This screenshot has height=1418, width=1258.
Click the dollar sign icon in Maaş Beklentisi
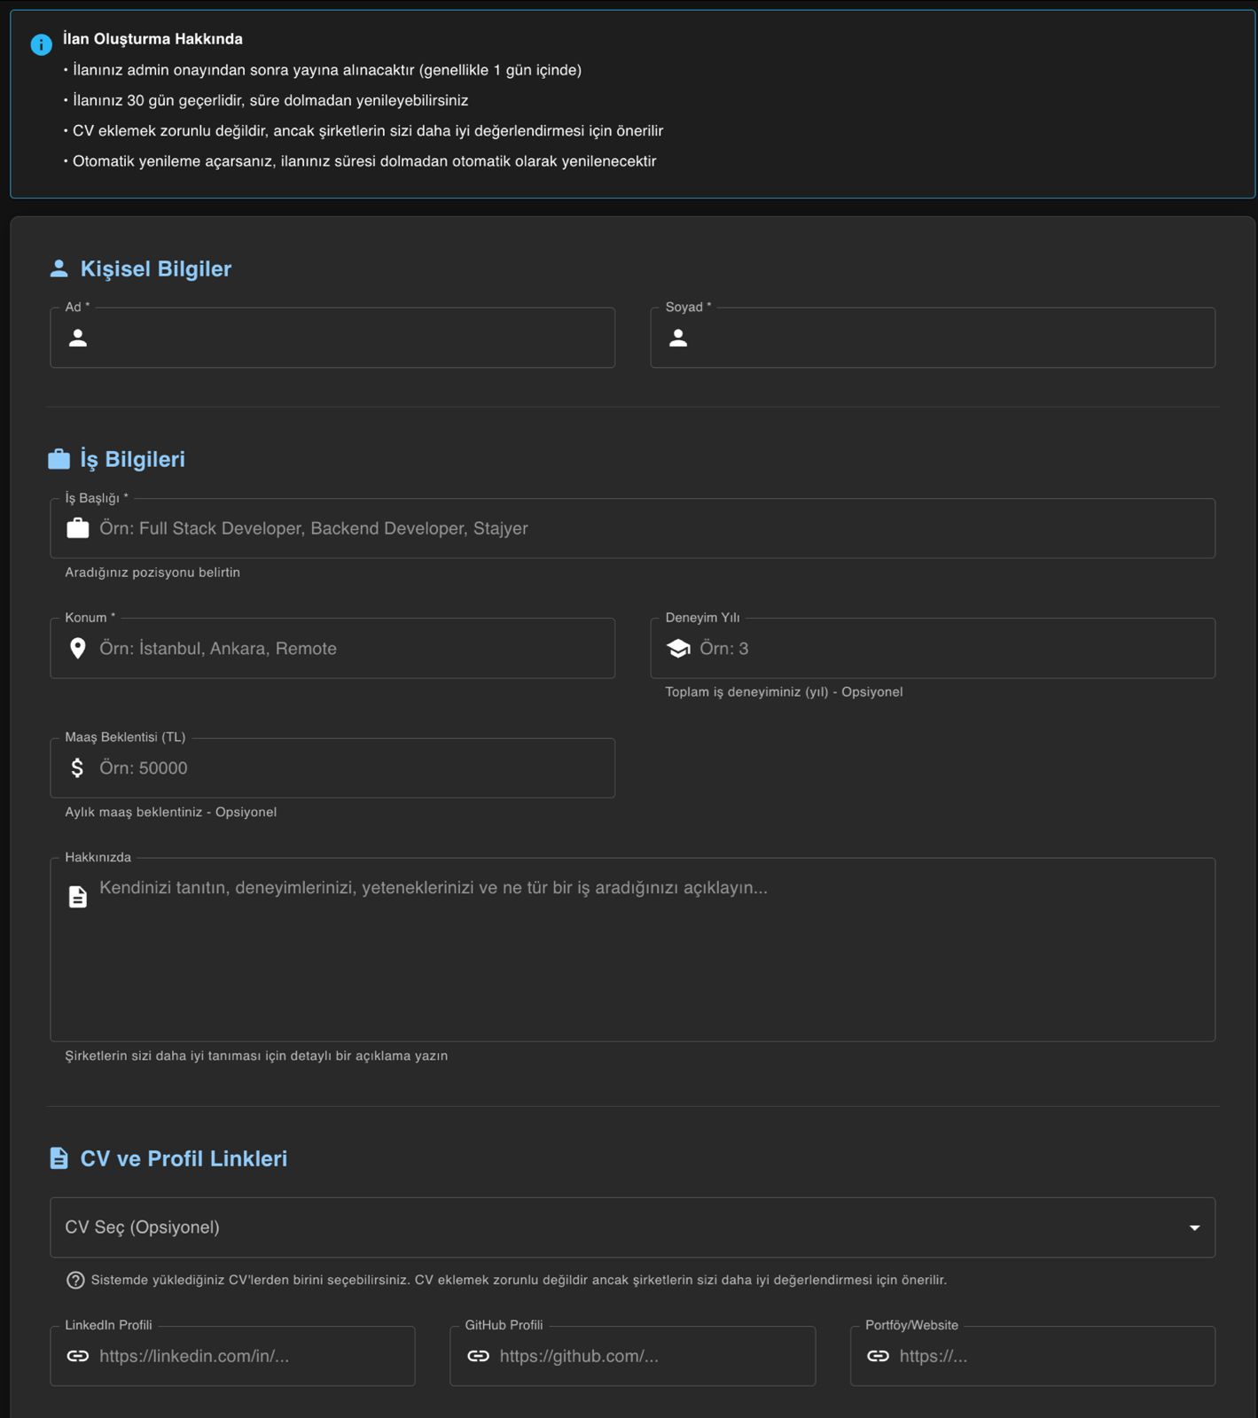[78, 768]
